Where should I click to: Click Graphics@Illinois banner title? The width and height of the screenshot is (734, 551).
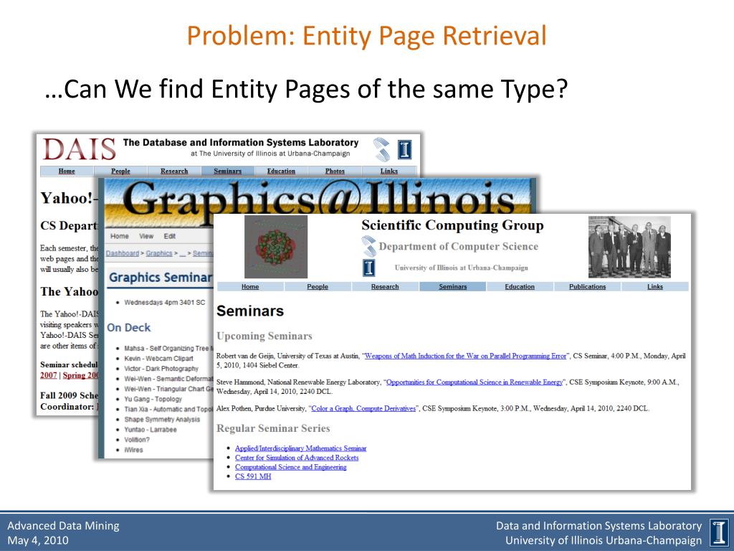[x=320, y=199]
